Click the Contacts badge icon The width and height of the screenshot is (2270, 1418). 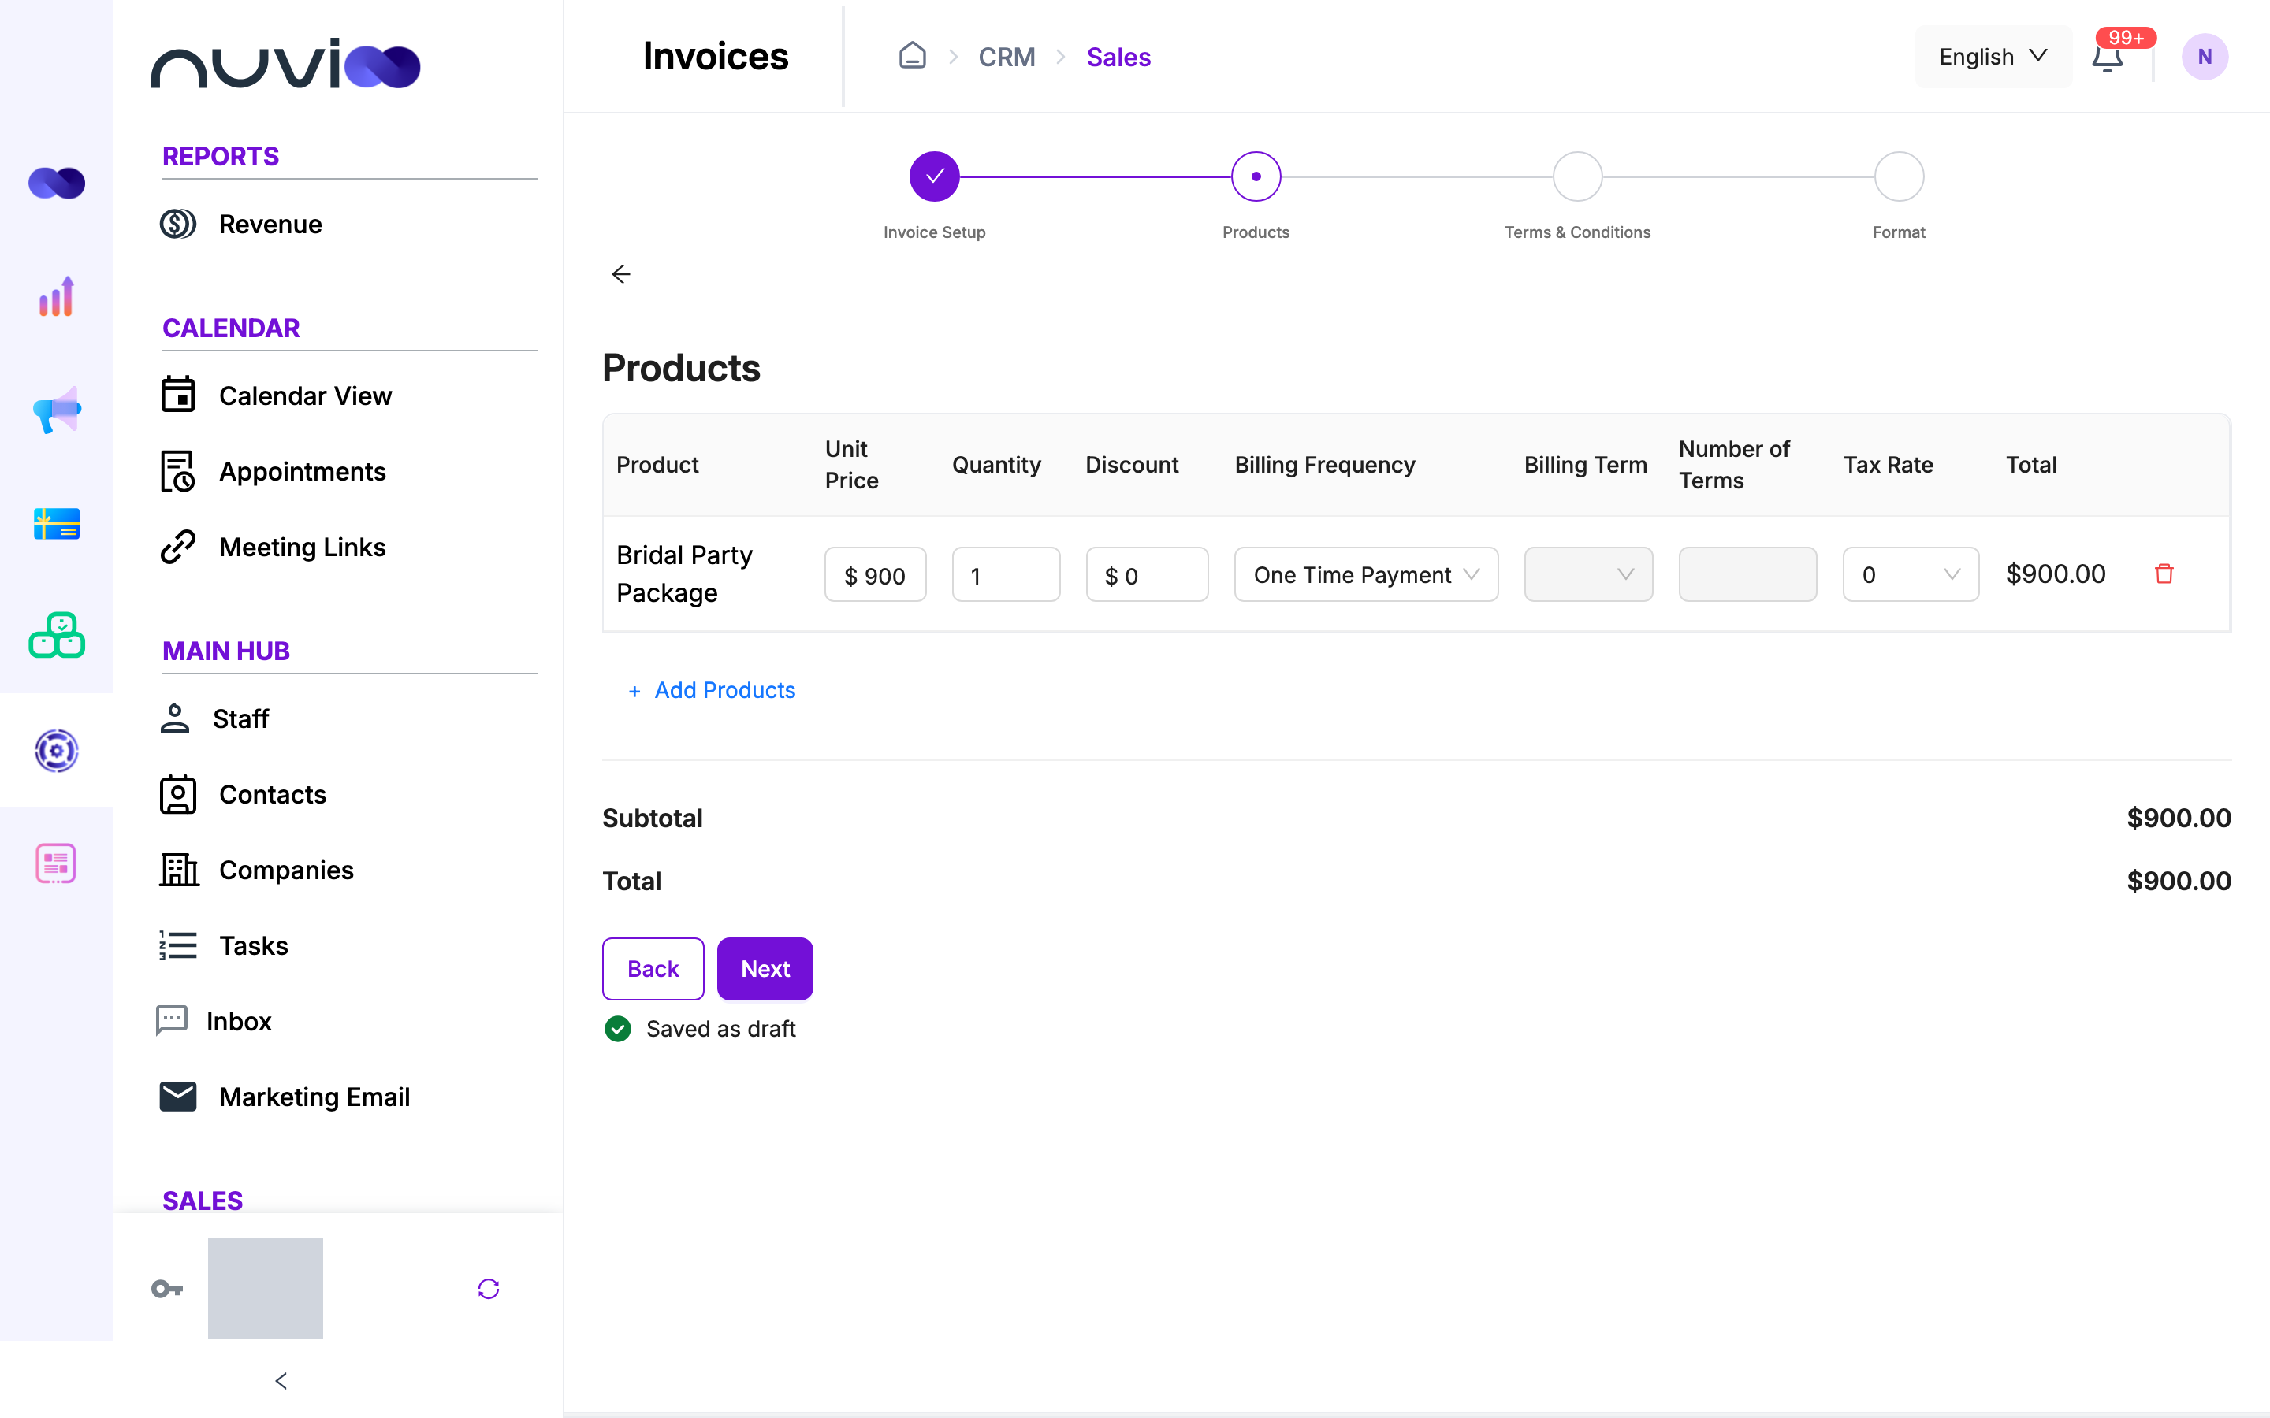click(x=177, y=794)
